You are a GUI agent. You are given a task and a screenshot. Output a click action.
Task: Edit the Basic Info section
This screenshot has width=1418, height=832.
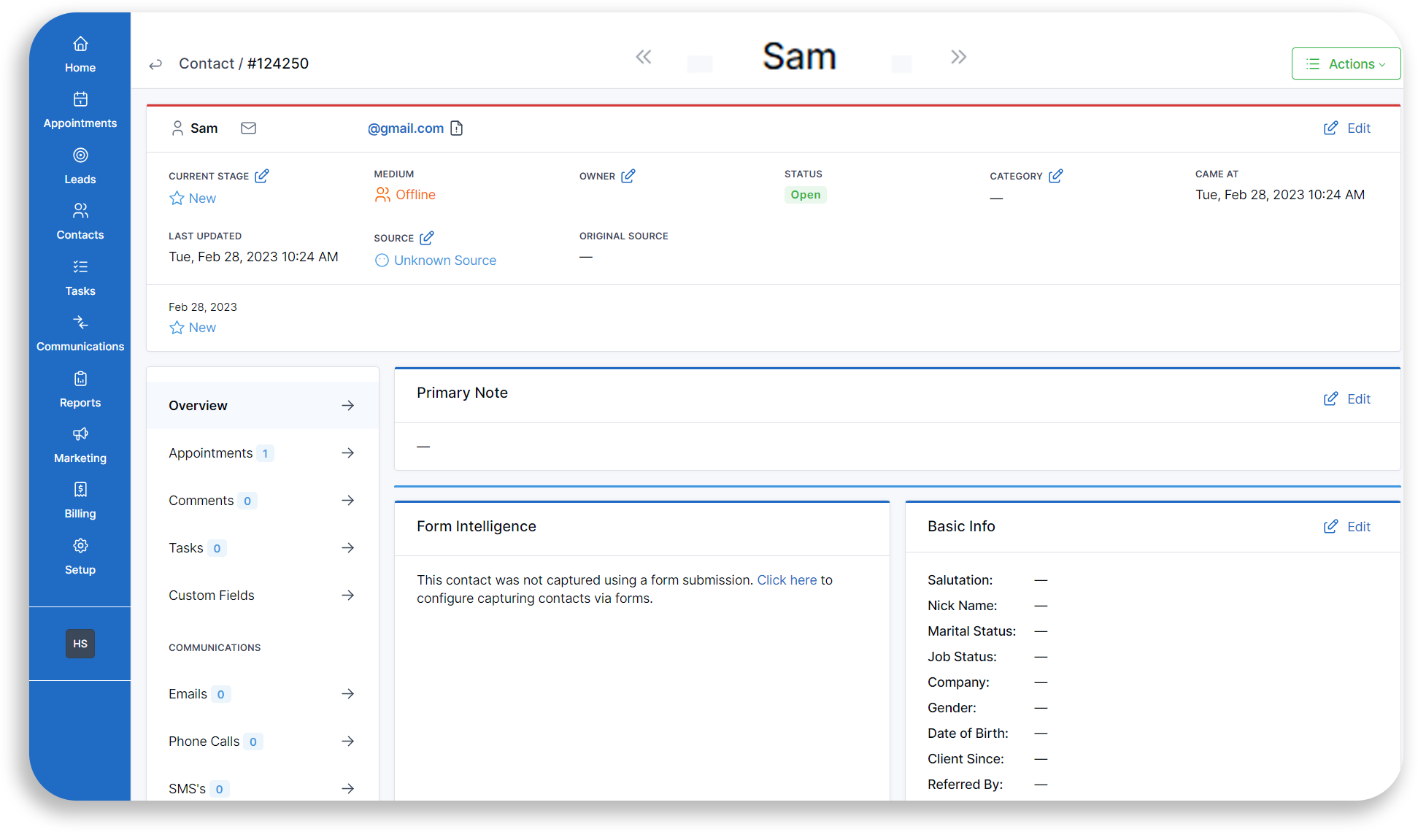(1346, 525)
